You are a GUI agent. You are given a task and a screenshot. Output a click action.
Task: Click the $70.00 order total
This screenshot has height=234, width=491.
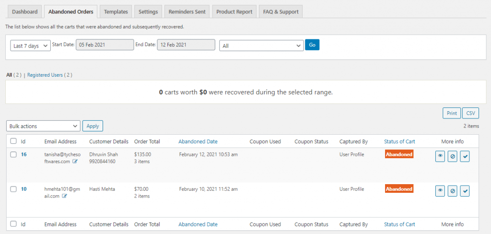click(x=141, y=189)
